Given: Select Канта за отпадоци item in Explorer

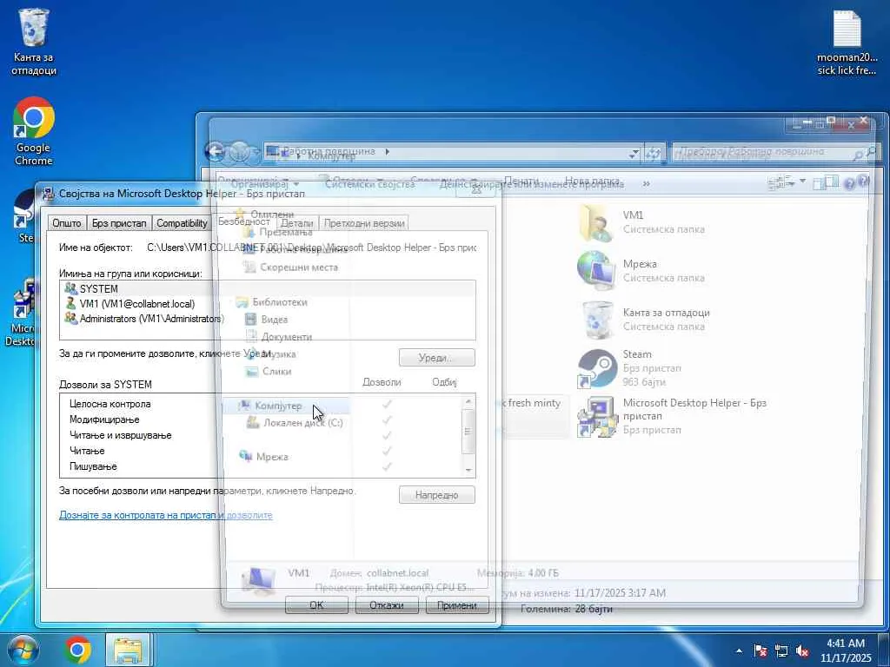Looking at the screenshot, I should click(x=644, y=320).
